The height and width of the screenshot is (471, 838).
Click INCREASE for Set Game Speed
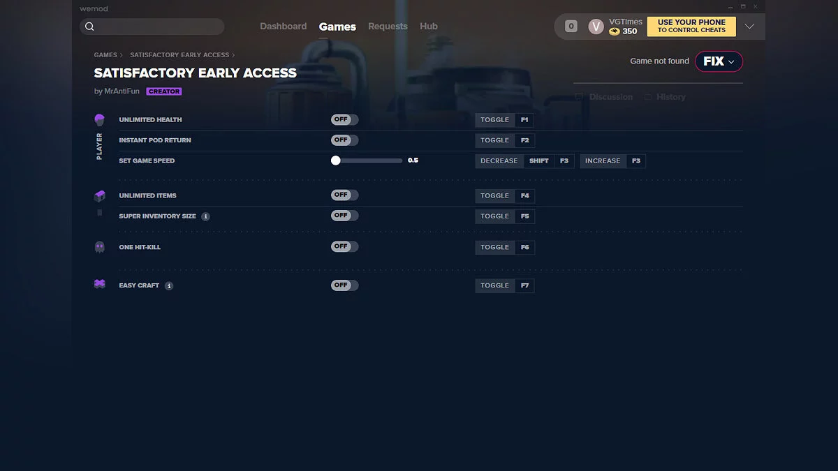pyautogui.click(x=602, y=160)
